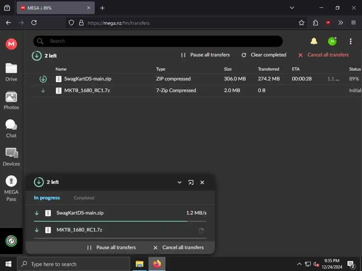This screenshot has width=362, height=271.
Task: Open the Drive section in sidebar
Action: [x=11, y=72]
